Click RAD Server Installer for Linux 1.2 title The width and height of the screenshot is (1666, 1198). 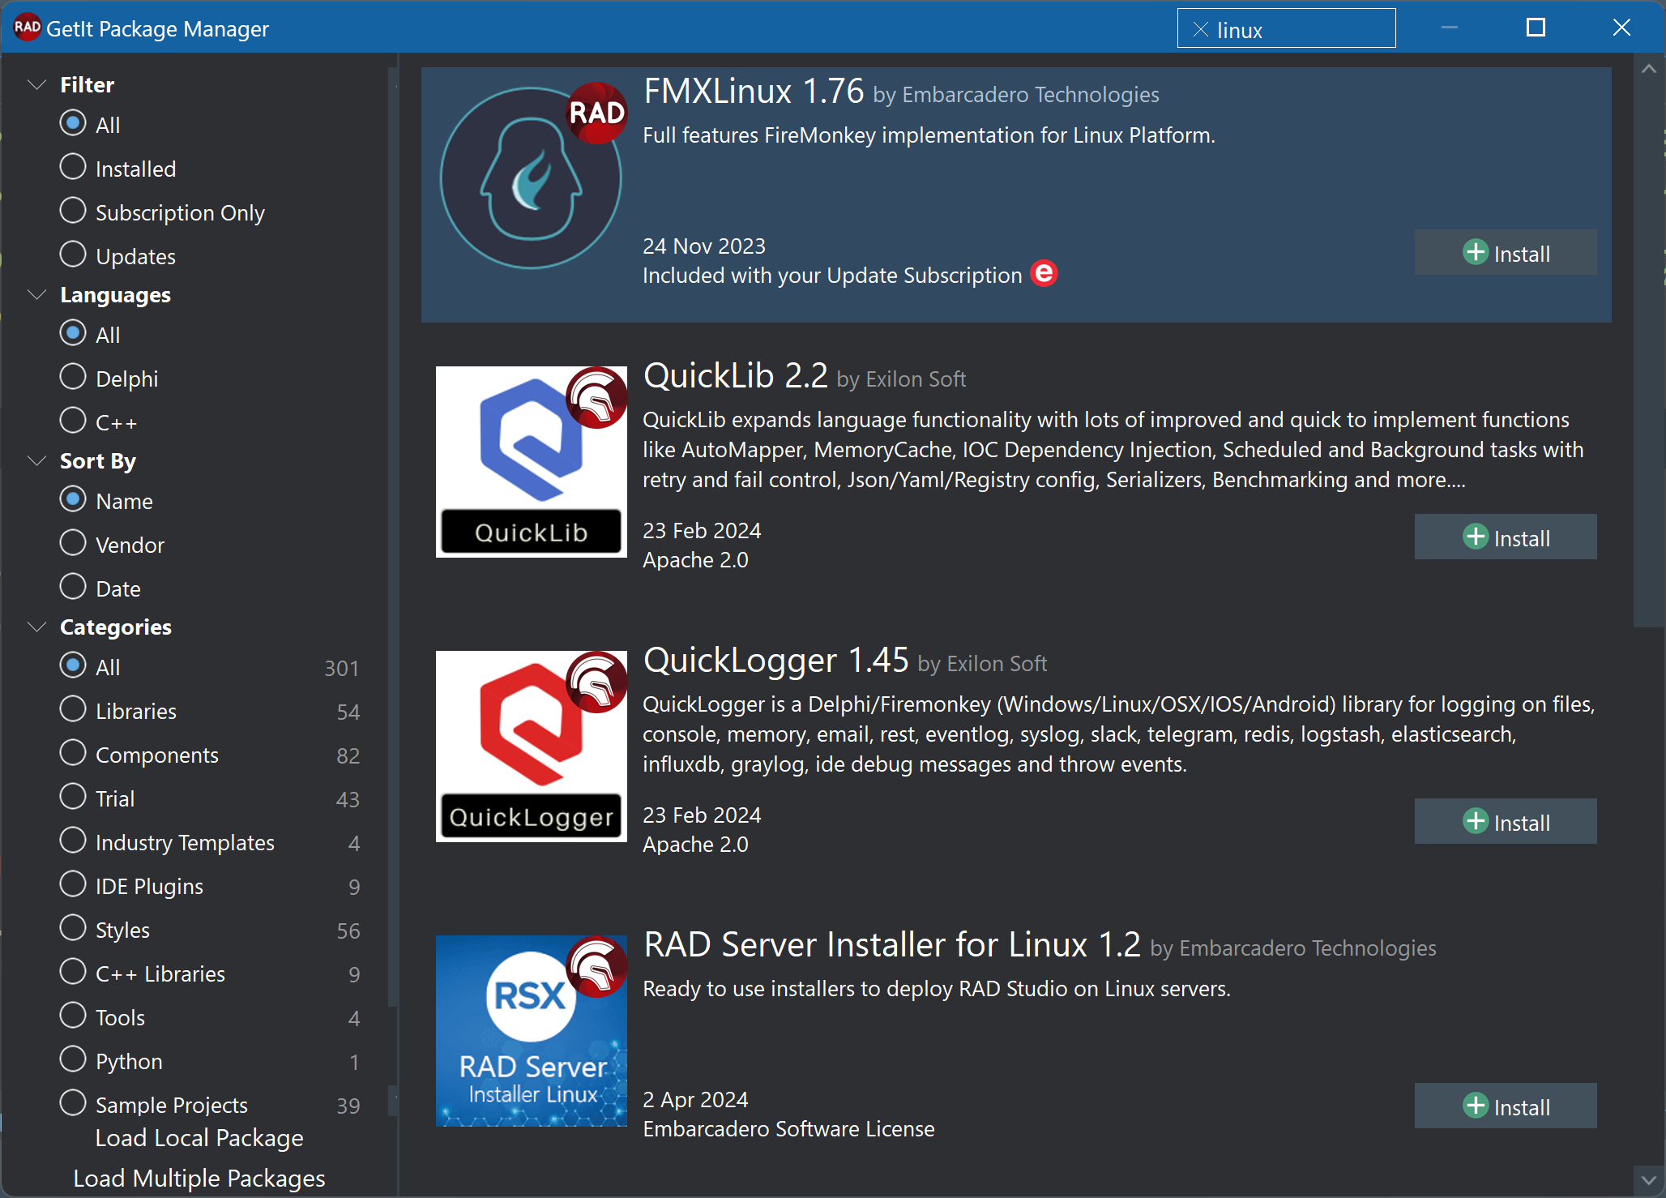pyautogui.click(x=892, y=945)
